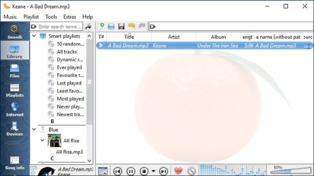The width and height of the screenshot is (314, 176).
Task: Open the Devices sidebar tab
Action: coord(15,129)
